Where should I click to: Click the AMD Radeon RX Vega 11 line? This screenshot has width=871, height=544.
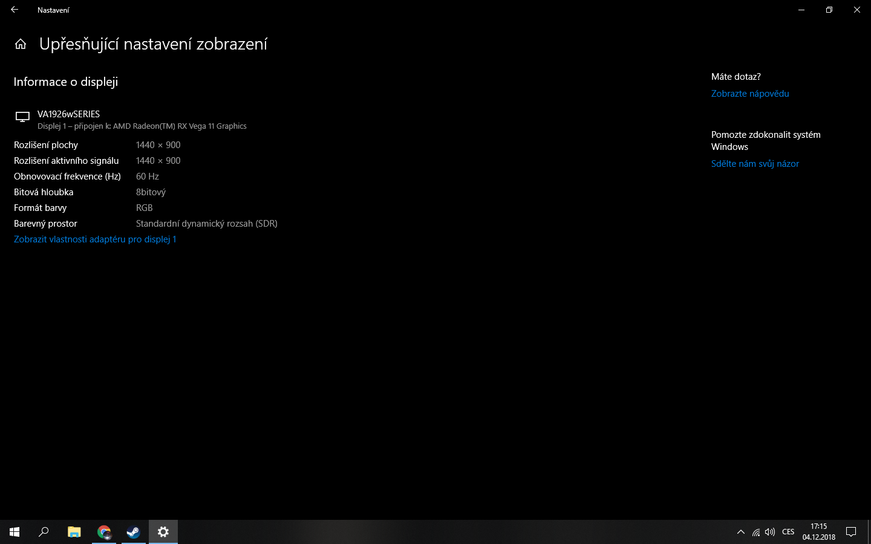142,126
